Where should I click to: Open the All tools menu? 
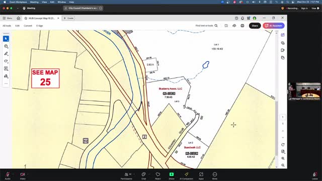pyautogui.click(x=7, y=26)
